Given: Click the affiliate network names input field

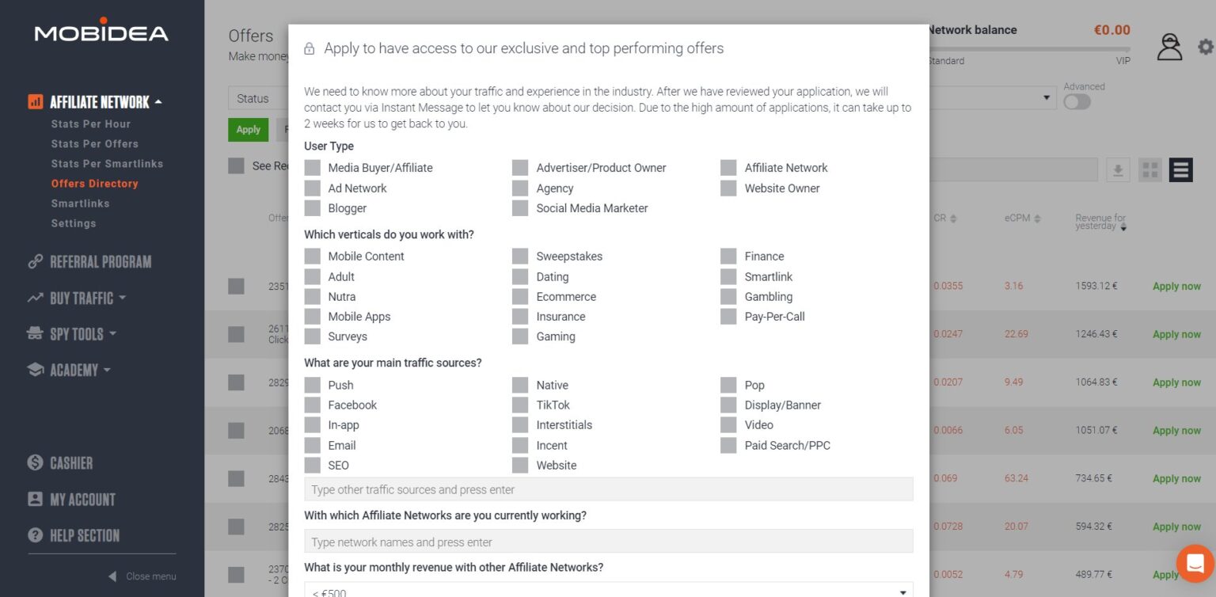Looking at the screenshot, I should coord(608,542).
